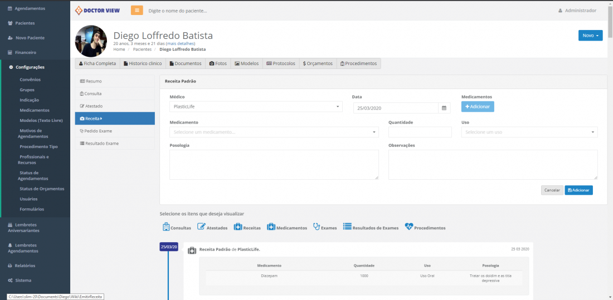
Task: Open the calendar date picker icon
Action: 444,108
